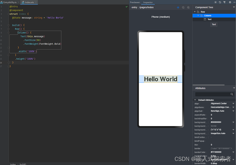Screen dimensions: 236x165
Task: Click the profiler icon next to refresh
Action: (224, 2)
